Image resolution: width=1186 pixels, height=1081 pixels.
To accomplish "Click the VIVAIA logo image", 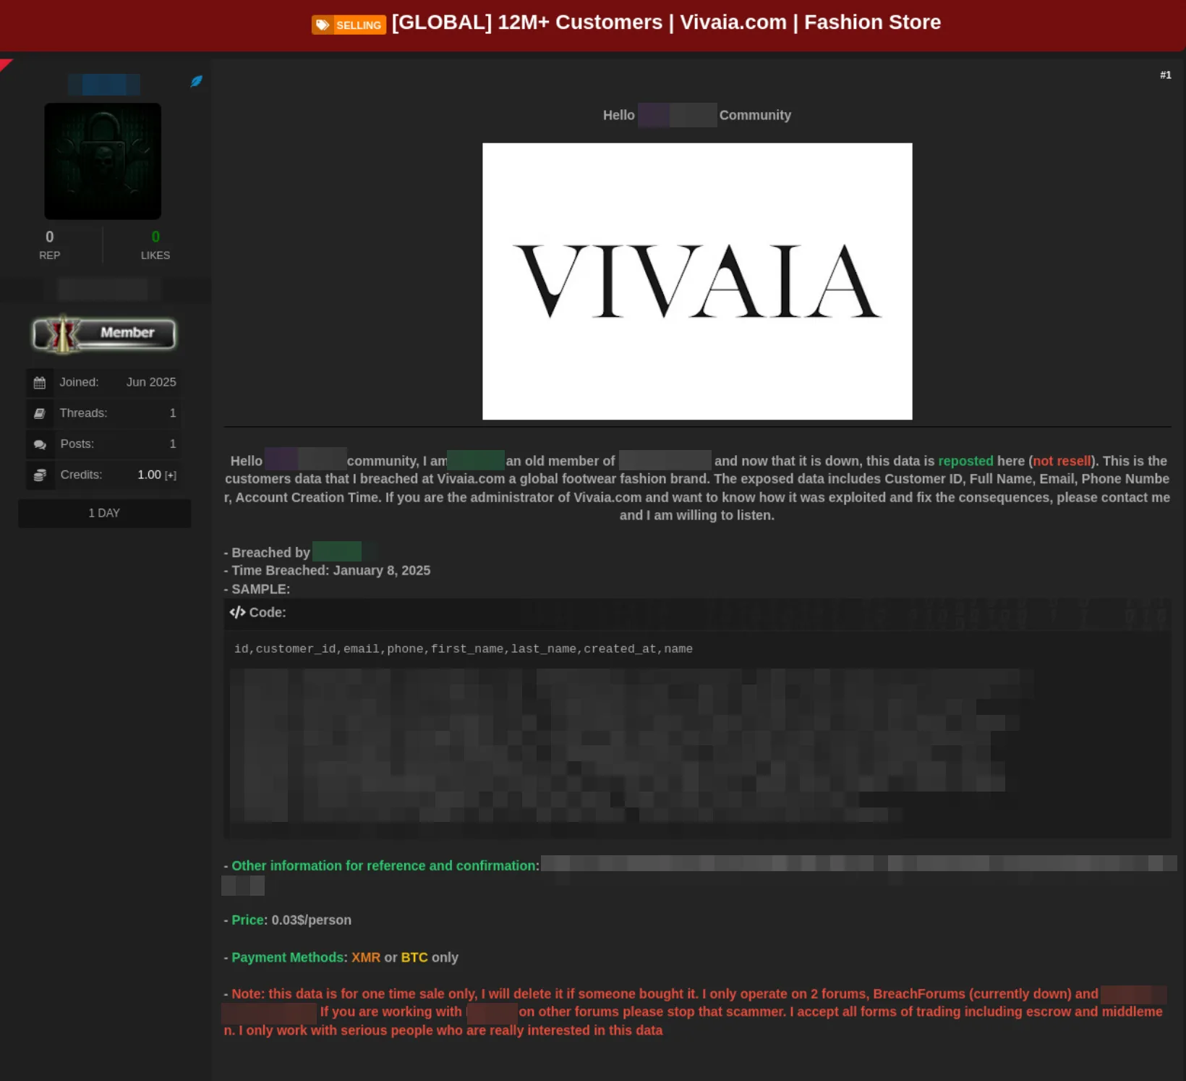I will pyautogui.click(x=697, y=281).
